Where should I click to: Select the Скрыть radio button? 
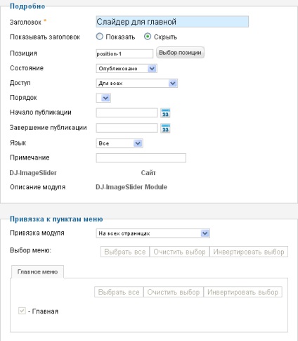148,37
